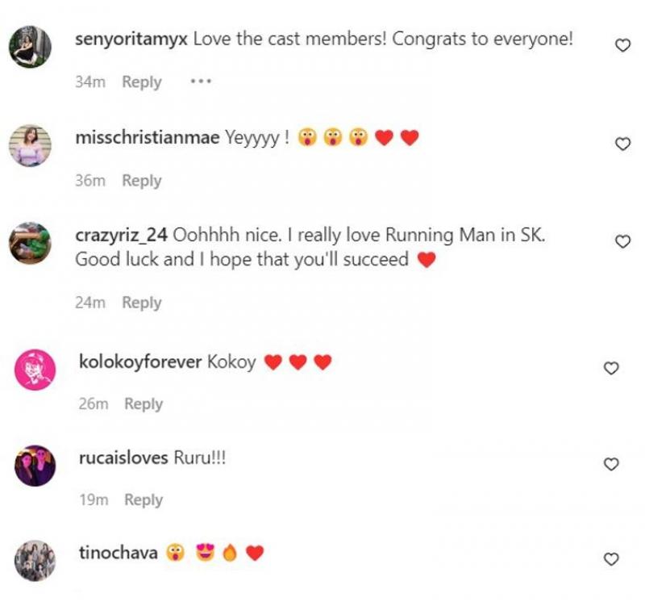Visit the crazyriz_24 username link

pyautogui.click(x=121, y=236)
